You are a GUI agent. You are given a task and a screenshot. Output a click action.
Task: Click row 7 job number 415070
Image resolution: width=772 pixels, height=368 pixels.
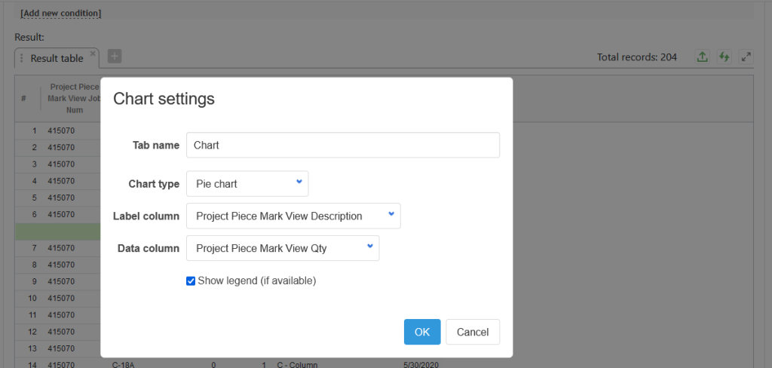61,248
